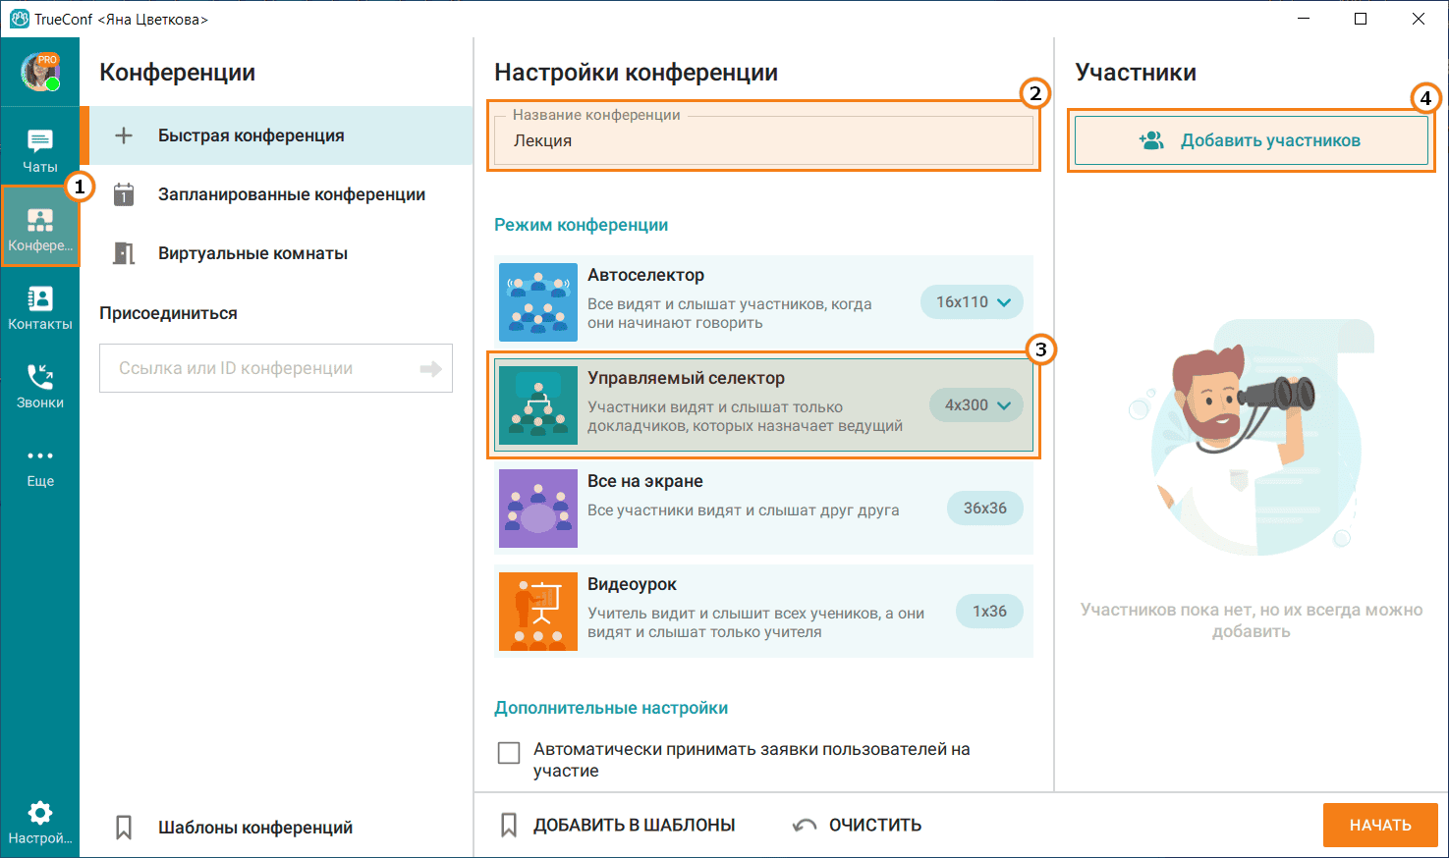Click the Ссылка или ID конференции field
Screen dimensions: 1449x858
[276, 368]
